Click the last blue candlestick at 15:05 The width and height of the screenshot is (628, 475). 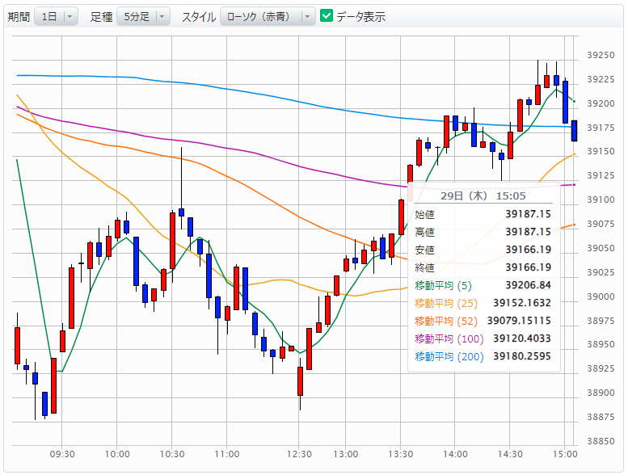pyautogui.click(x=574, y=130)
